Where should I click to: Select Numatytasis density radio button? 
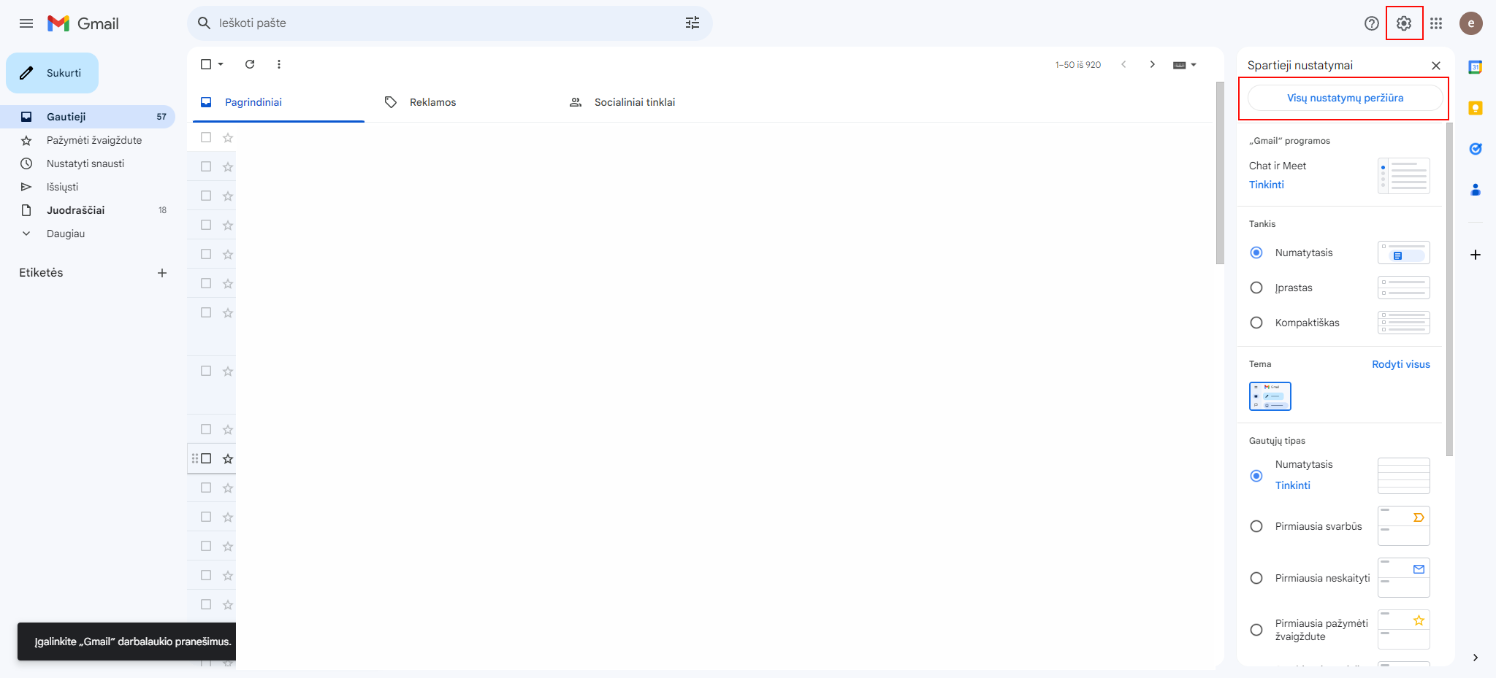click(1256, 253)
